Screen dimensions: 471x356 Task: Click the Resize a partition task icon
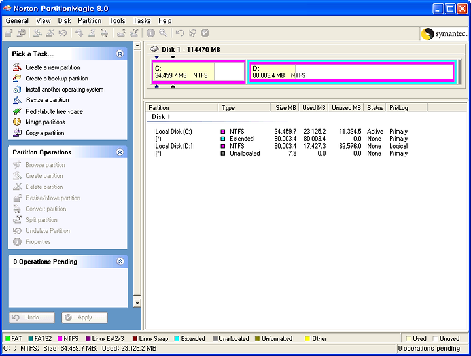click(17, 100)
